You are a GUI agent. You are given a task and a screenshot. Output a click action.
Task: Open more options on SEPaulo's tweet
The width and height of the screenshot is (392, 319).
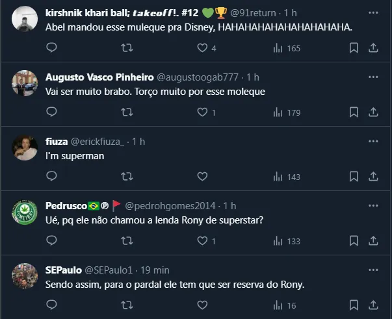[374, 270]
